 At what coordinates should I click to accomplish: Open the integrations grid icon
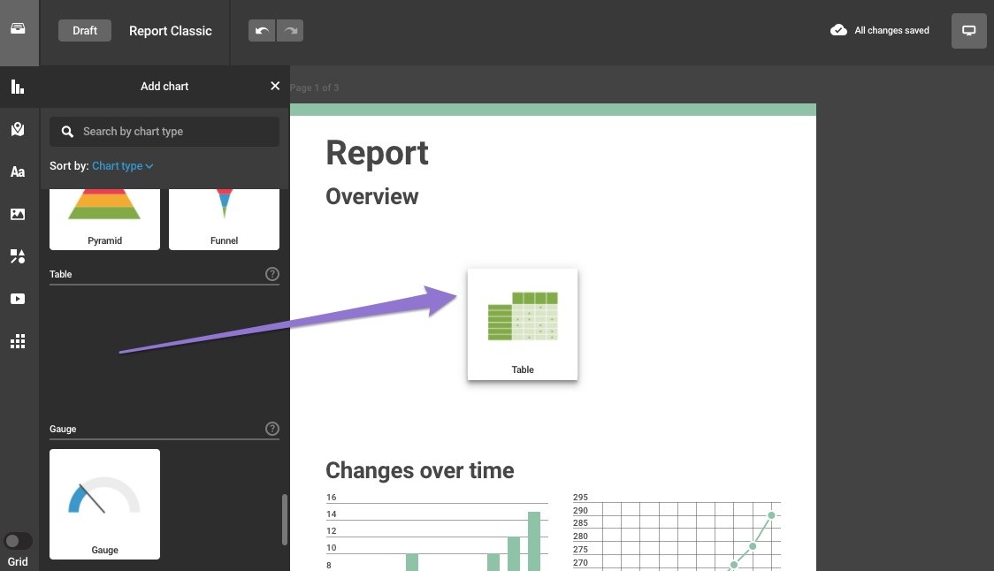(18, 342)
